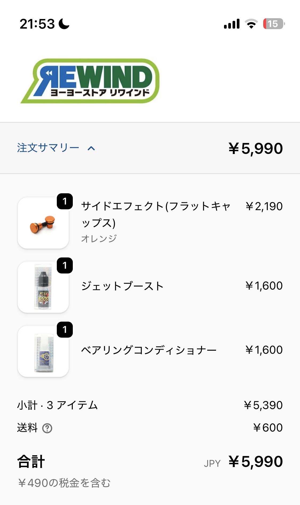The image size is (300, 505).
Task: Collapse the order summary chevron
Action: 91,148
